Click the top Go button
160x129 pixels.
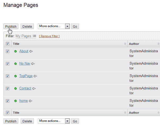75,26
